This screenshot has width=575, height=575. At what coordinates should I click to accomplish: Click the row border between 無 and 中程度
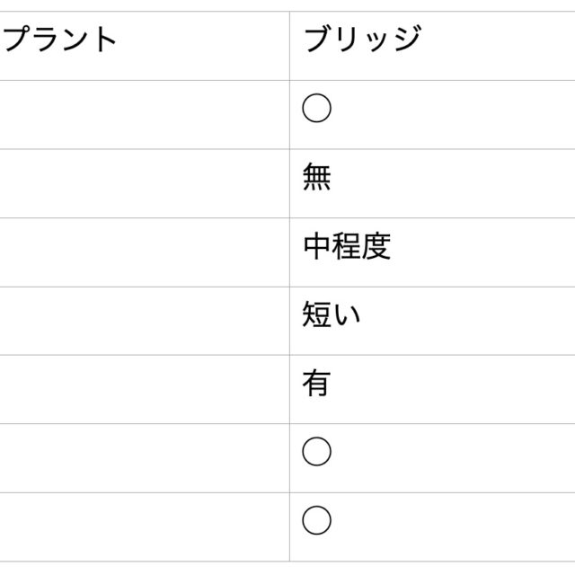431,217
